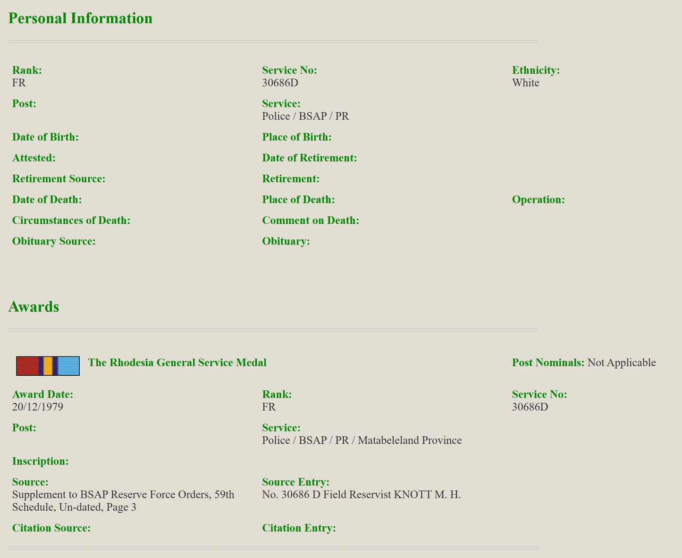Click Post Nominals: Not Applicable text
The width and height of the screenshot is (682, 558).
pyautogui.click(x=584, y=363)
